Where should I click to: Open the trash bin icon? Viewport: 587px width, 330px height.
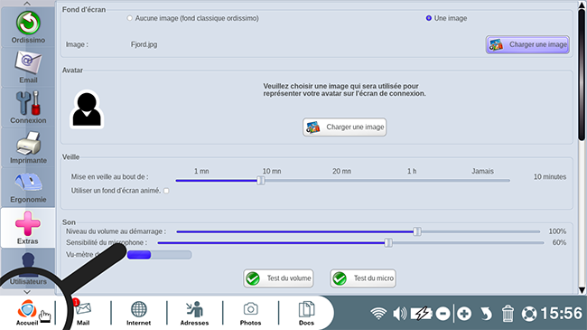click(x=508, y=314)
